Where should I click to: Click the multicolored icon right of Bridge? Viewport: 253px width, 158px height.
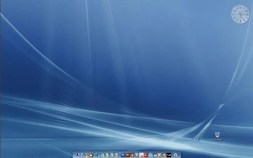coord(132,155)
